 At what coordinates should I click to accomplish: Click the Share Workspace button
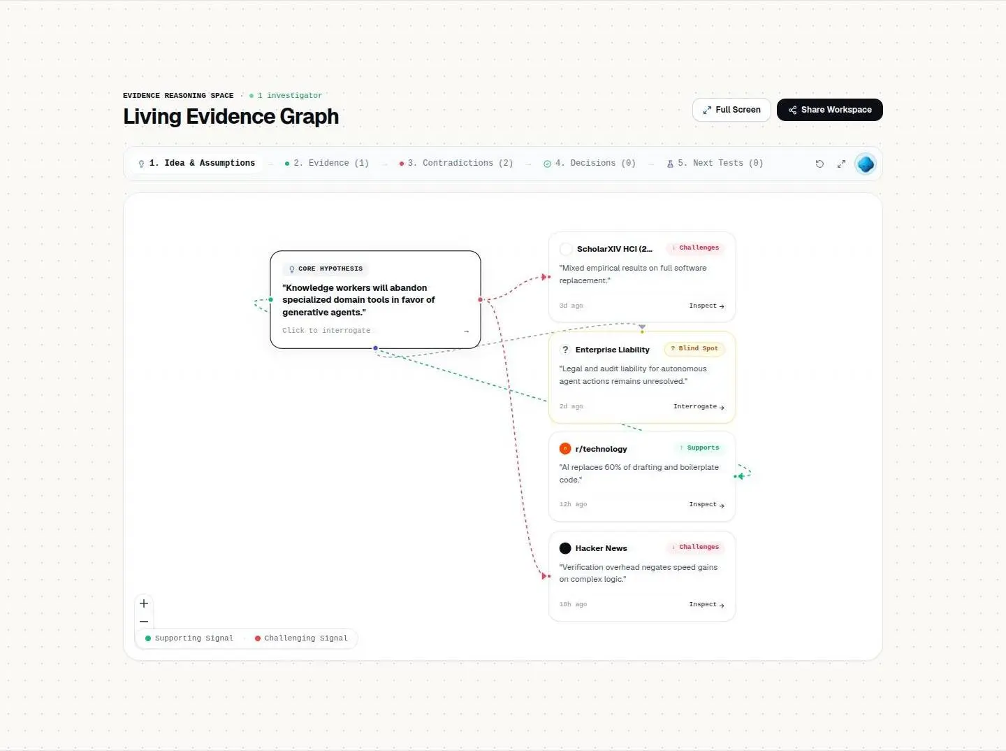click(x=830, y=110)
